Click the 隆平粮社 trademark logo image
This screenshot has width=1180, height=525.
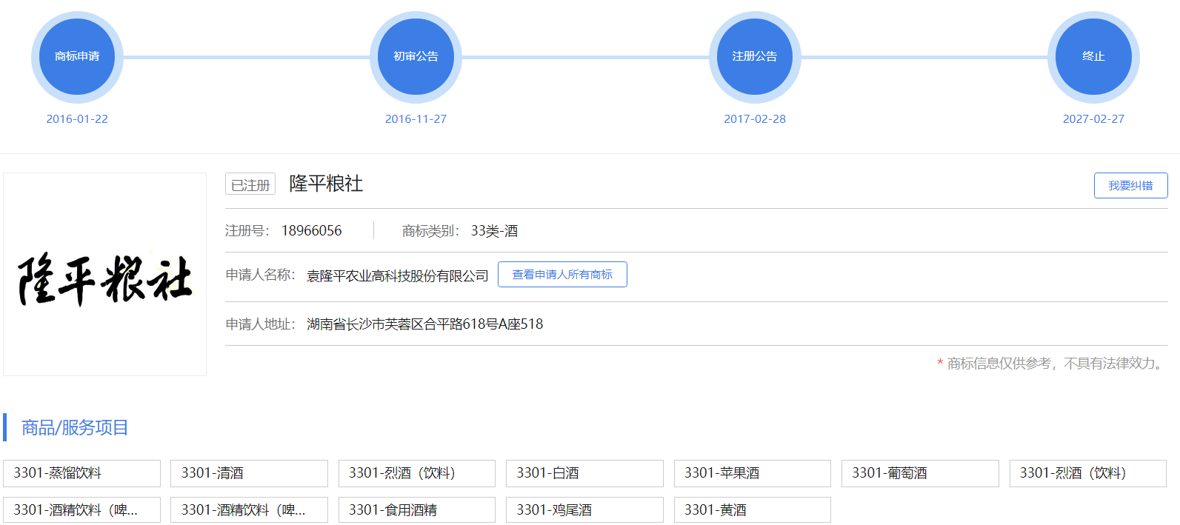104,275
